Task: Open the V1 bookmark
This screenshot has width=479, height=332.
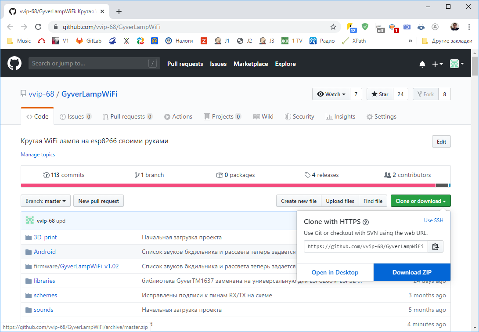Action: click(60, 41)
